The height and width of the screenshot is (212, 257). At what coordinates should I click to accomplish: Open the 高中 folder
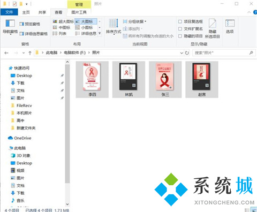pos(18,120)
